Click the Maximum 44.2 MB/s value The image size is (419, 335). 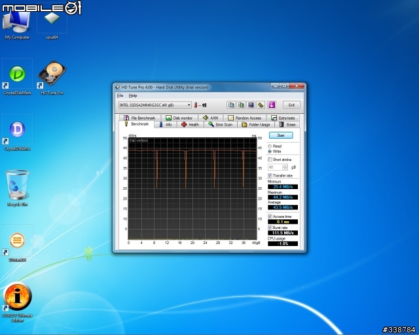coord(283,197)
